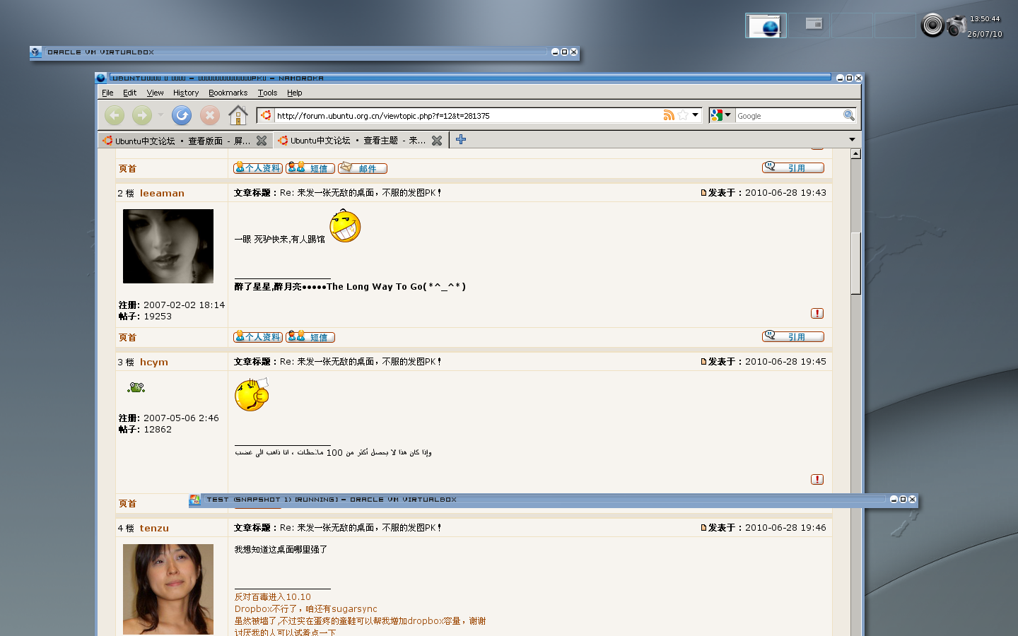
Task: Send leeaman a 短信 message
Action: 310,337
